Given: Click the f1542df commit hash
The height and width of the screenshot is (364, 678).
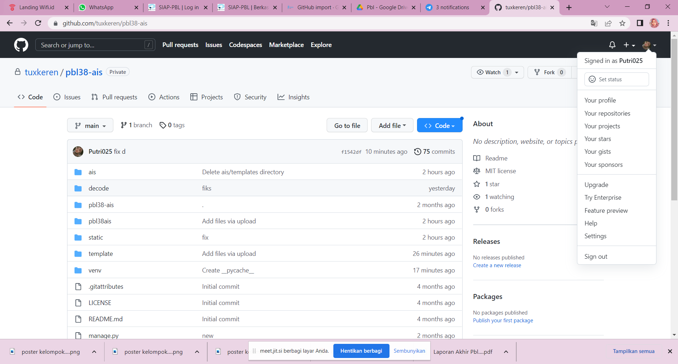Looking at the screenshot, I should coord(351,152).
